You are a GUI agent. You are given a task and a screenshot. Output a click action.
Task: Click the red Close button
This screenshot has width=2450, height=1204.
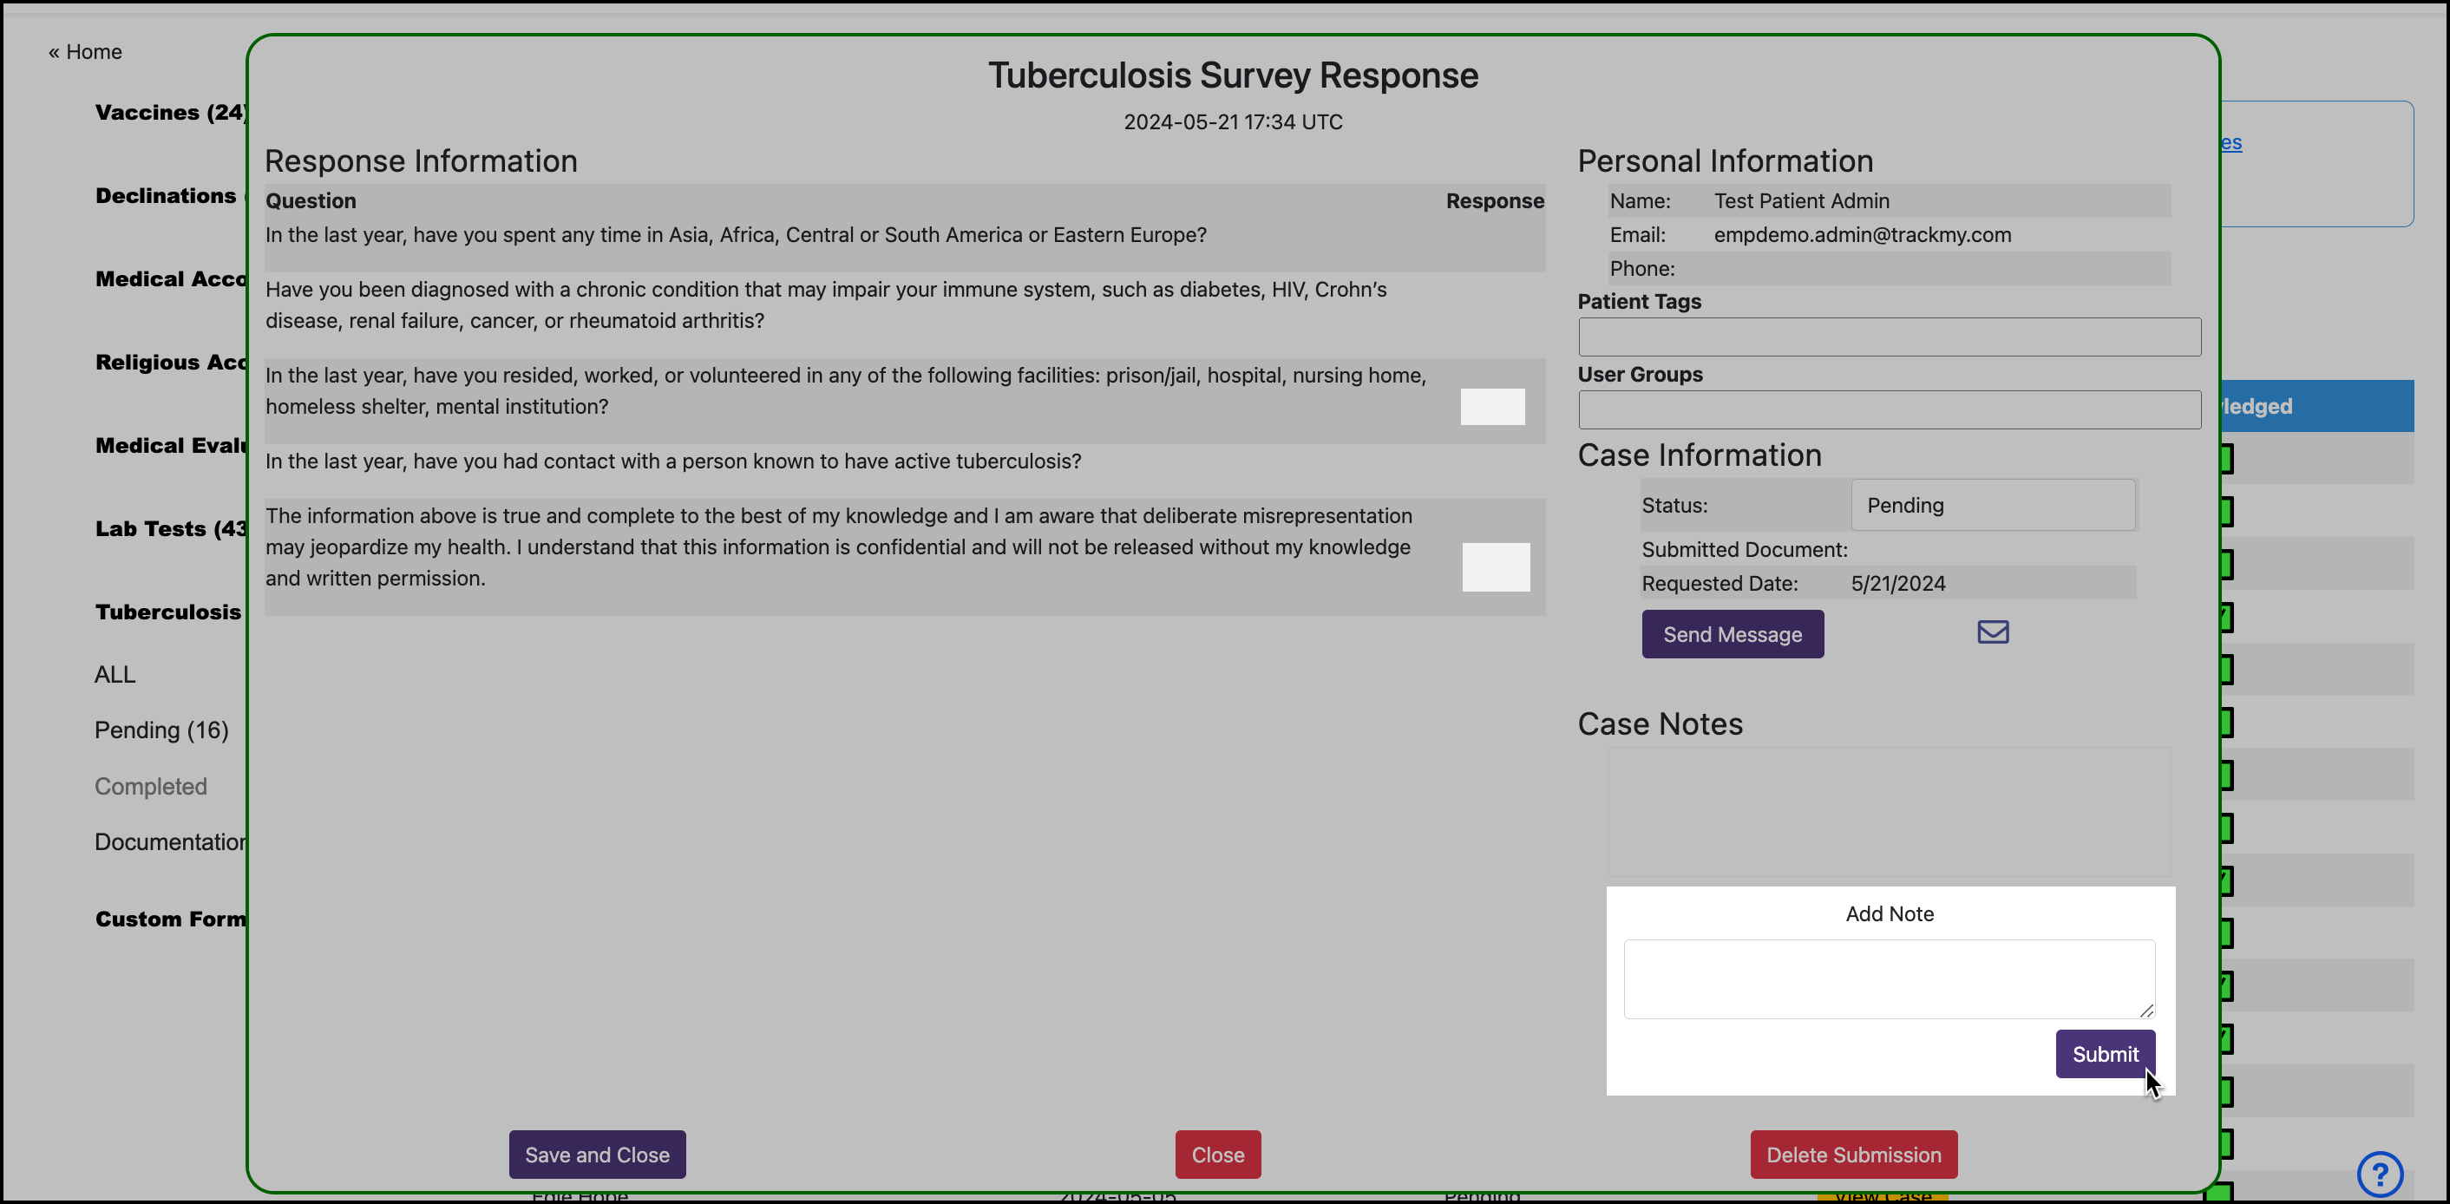coord(1217,1154)
